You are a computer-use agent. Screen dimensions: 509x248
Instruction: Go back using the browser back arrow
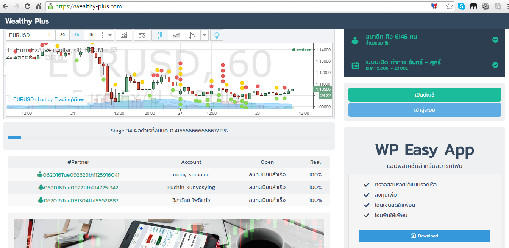(x=6, y=6)
